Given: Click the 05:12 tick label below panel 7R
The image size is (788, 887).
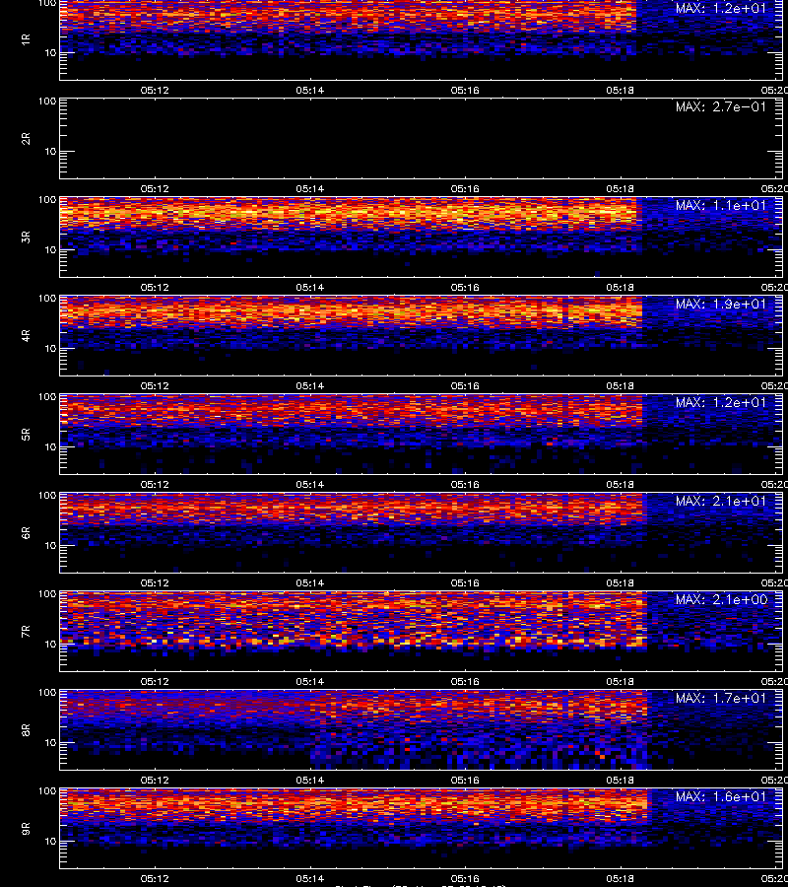Looking at the screenshot, I should tap(155, 682).
